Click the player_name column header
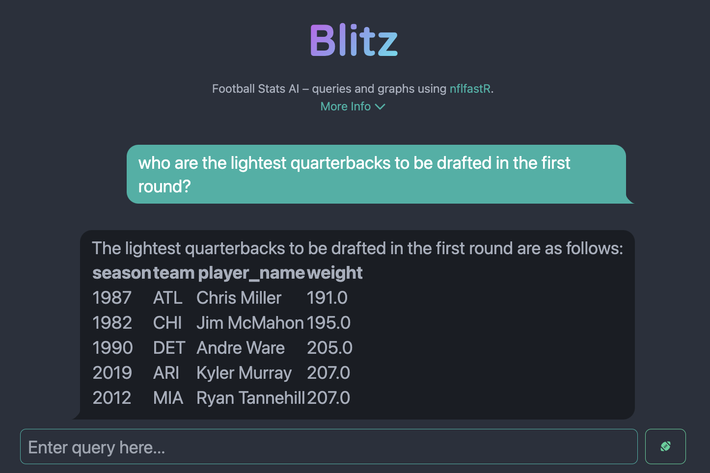 tap(251, 273)
